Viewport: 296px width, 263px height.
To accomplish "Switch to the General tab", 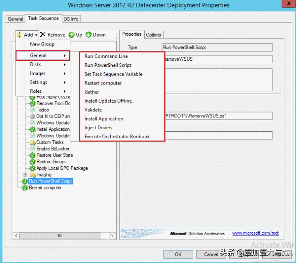I will [15, 19].
